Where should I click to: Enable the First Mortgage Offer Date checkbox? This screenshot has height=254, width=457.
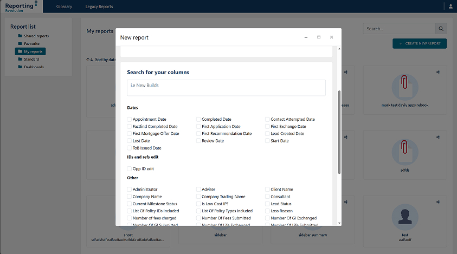pyautogui.click(x=129, y=133)
